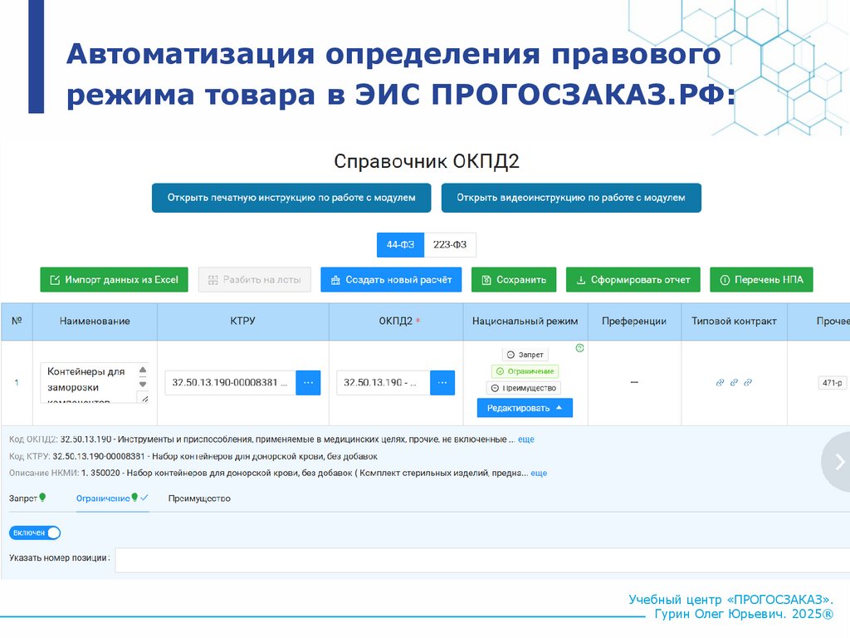Open the Запрет sub-tab
Screen dimensions: 850x638
point(23,498)
